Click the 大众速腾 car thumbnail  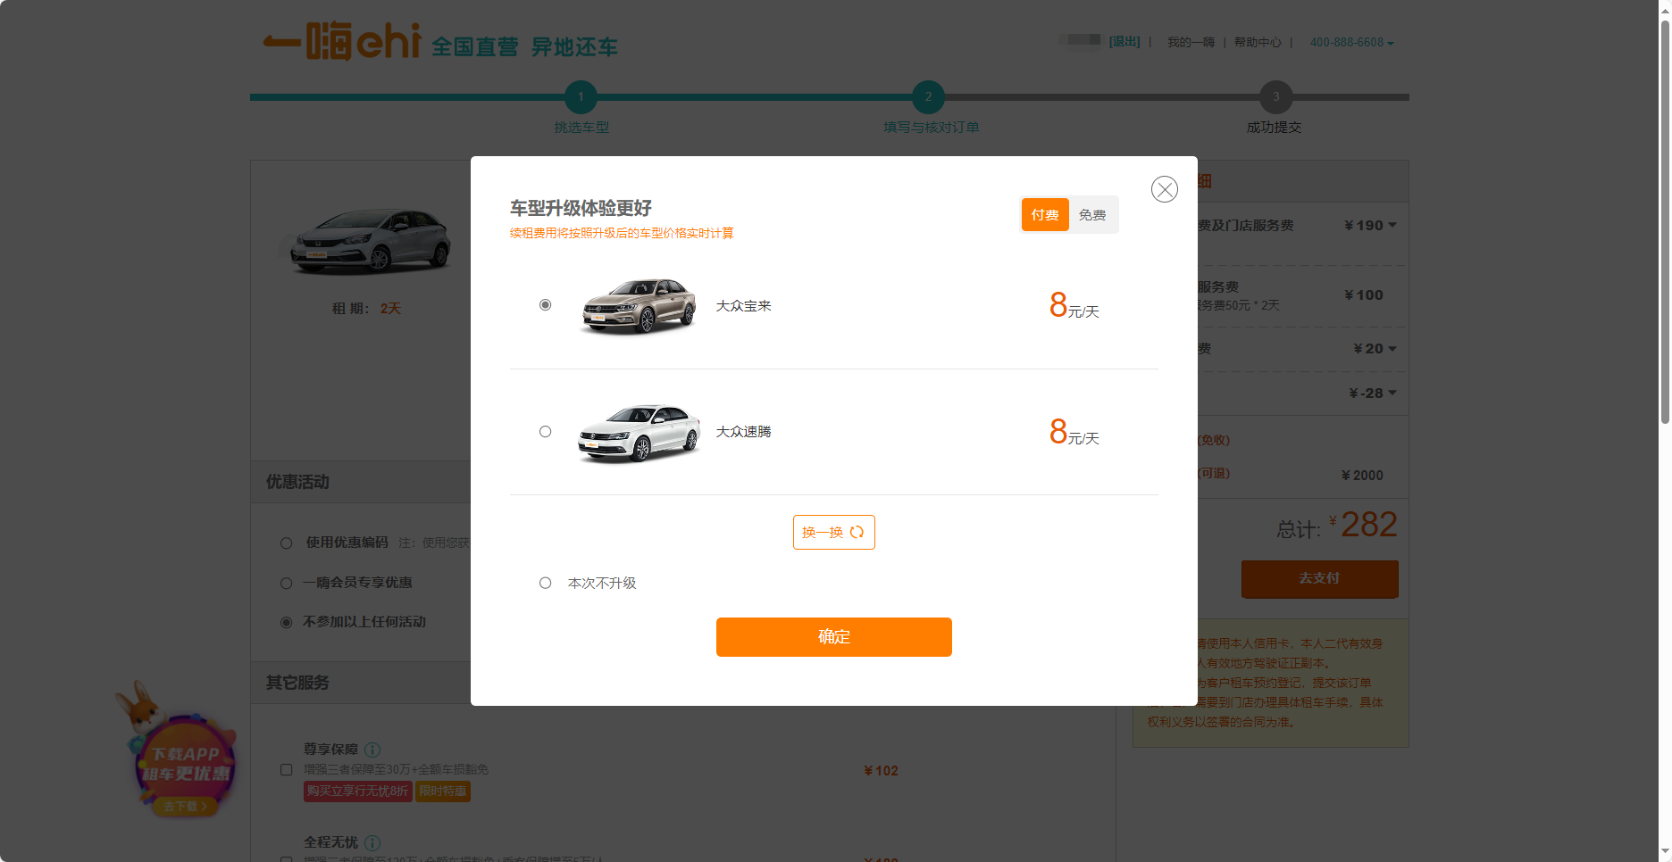tap(638, 433)
